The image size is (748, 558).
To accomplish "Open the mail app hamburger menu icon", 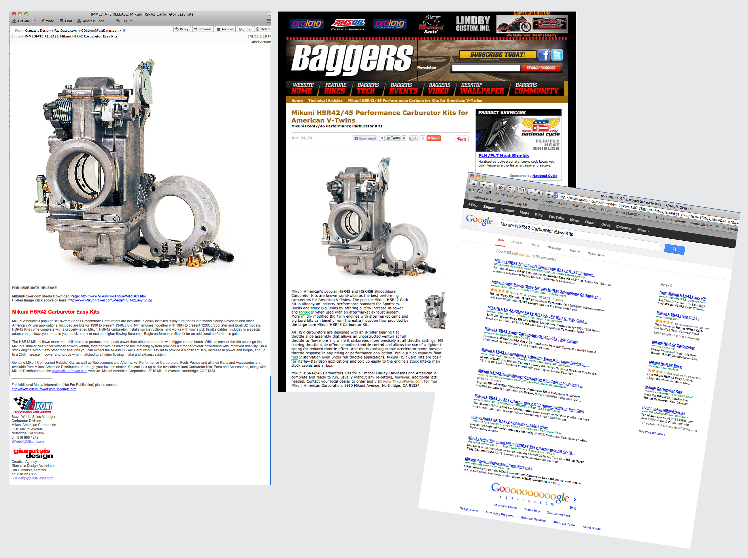I will 269,21.
